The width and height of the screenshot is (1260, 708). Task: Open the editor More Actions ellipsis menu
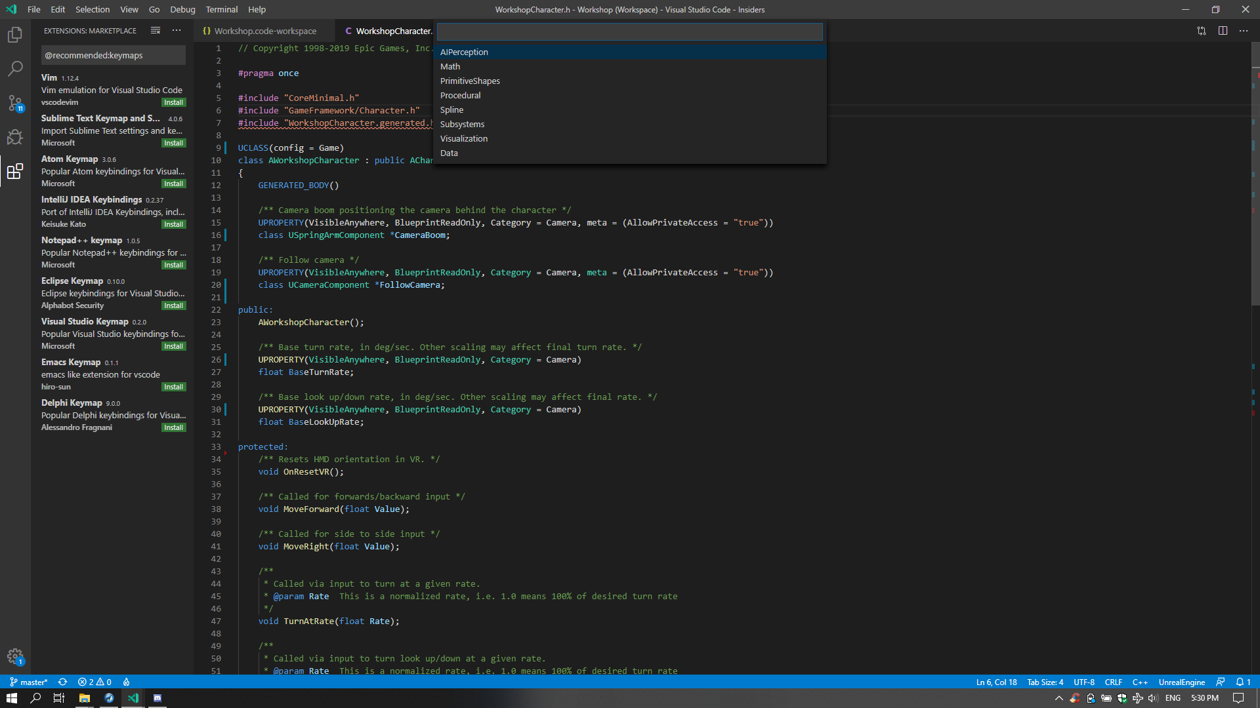[x=1244, y=31]
